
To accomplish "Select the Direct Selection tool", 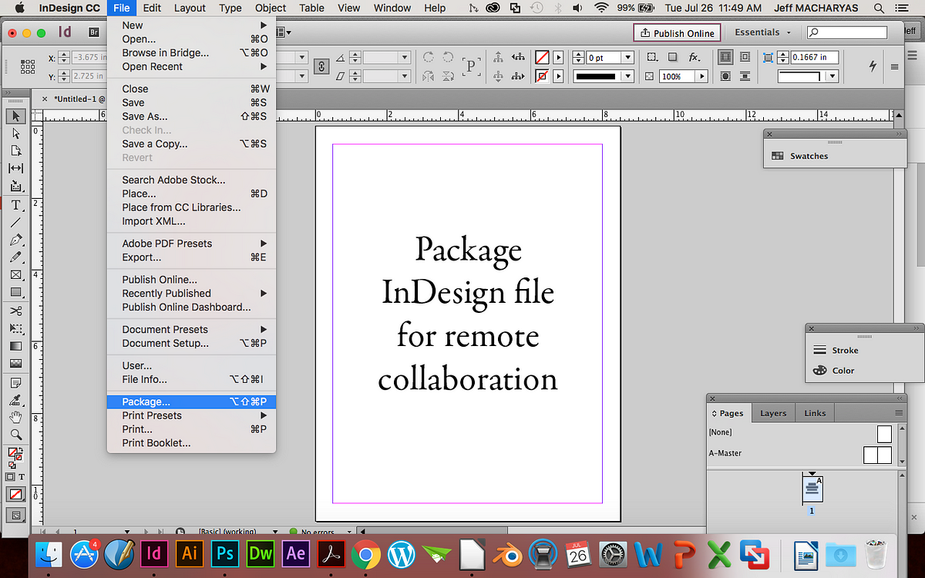I will point(15,133).
